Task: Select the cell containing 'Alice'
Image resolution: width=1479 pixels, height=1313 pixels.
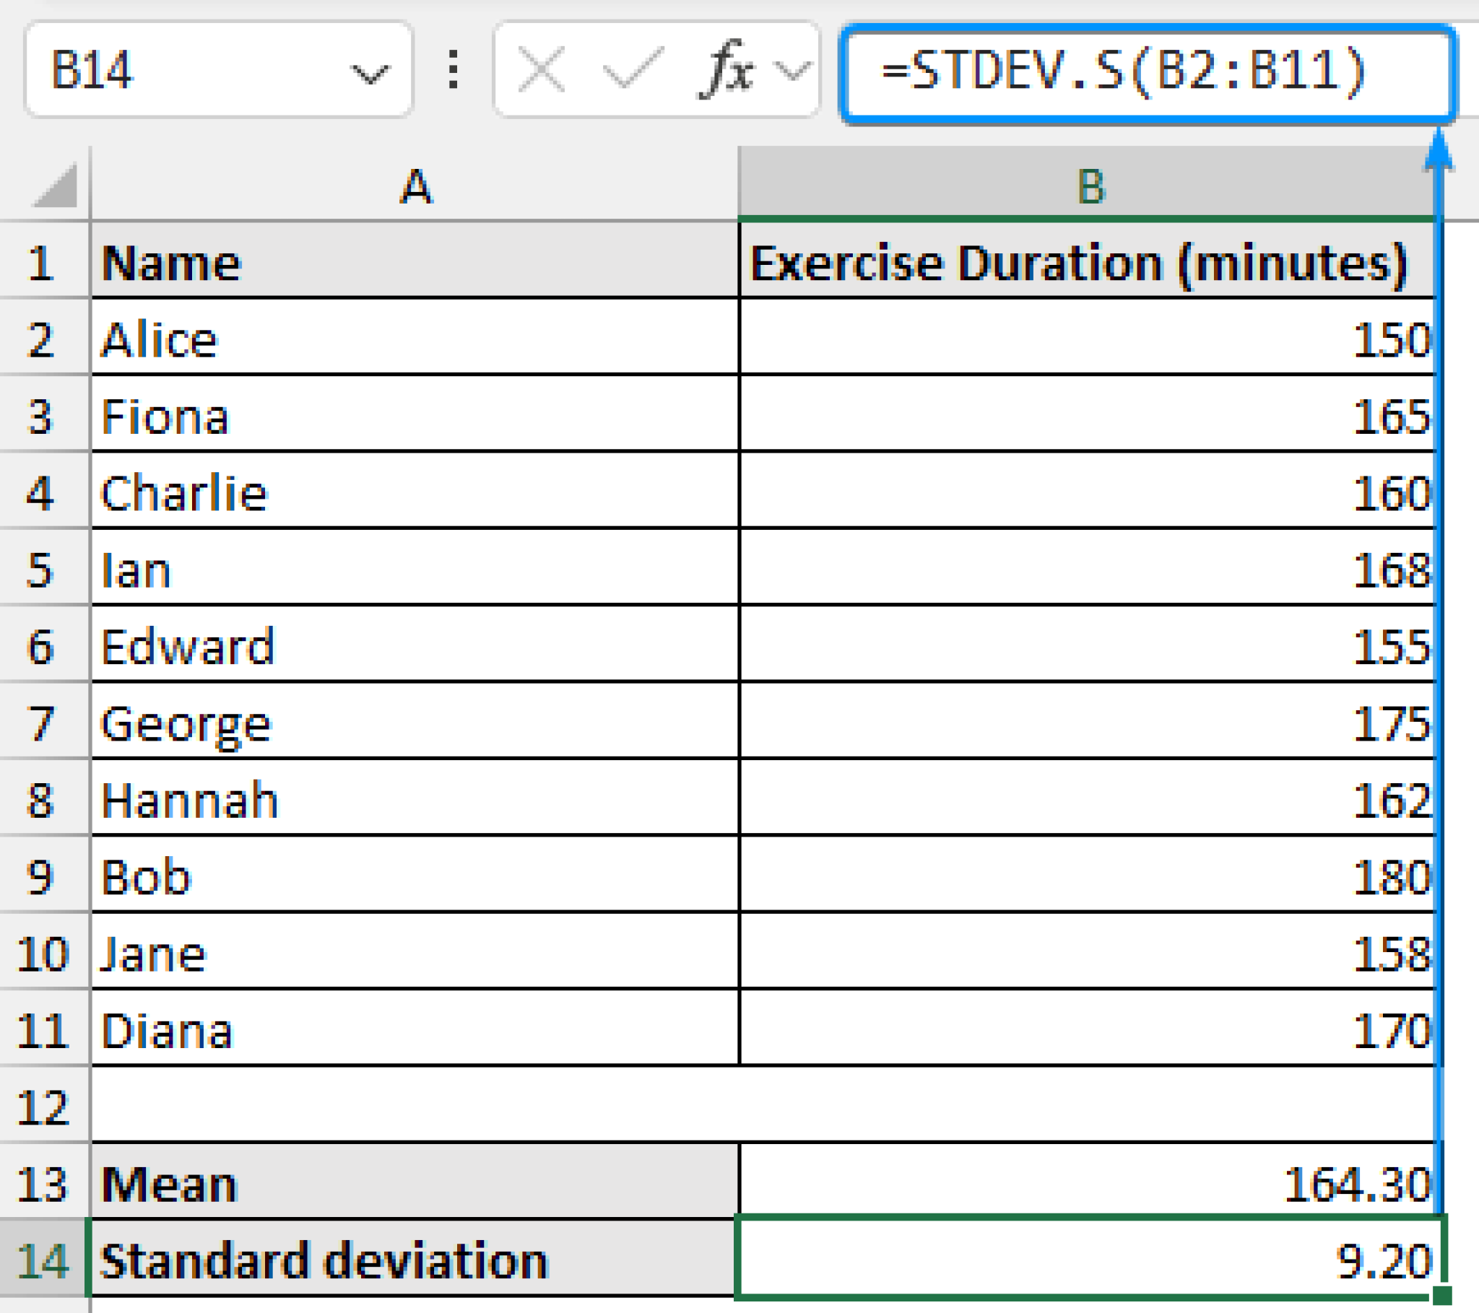Action: 415,337
